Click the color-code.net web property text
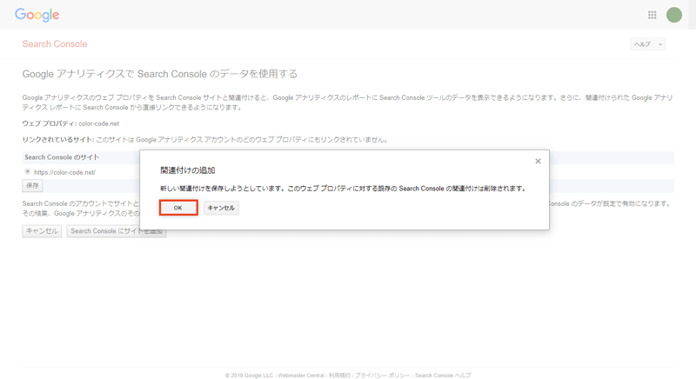The image size is (696, 379). [x=99, y=123]
